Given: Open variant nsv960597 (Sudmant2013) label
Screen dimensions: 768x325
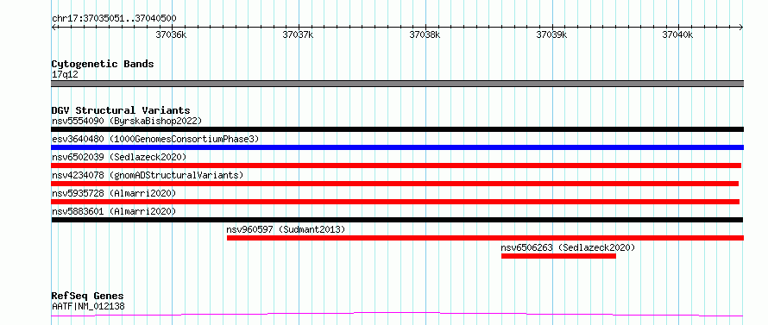Looking at the screenshot, I should [286, 229].
